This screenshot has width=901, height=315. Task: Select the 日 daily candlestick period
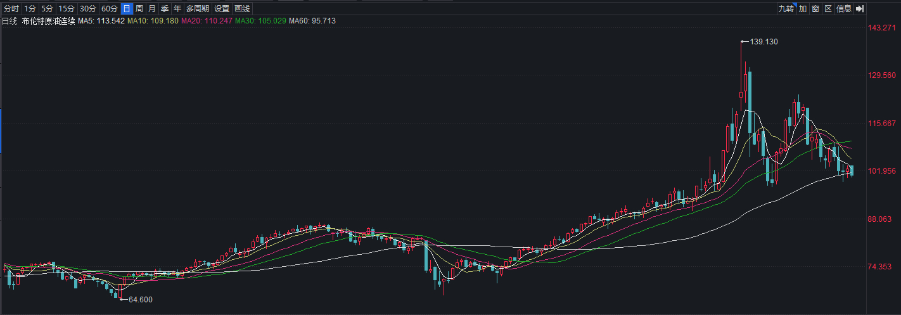tap(127, 9)
